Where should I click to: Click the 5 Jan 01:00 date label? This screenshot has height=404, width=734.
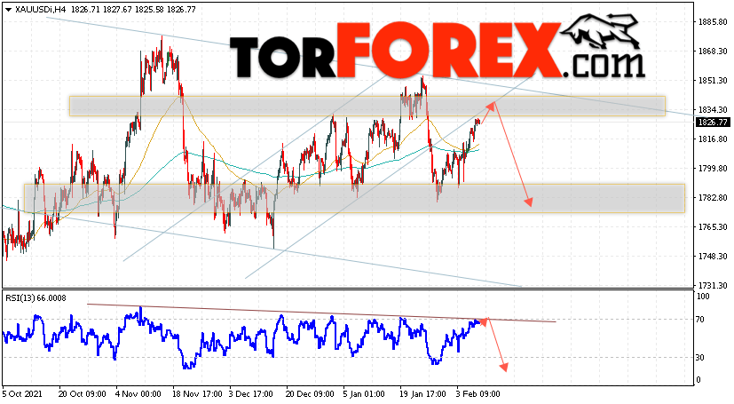click(364, 394)
